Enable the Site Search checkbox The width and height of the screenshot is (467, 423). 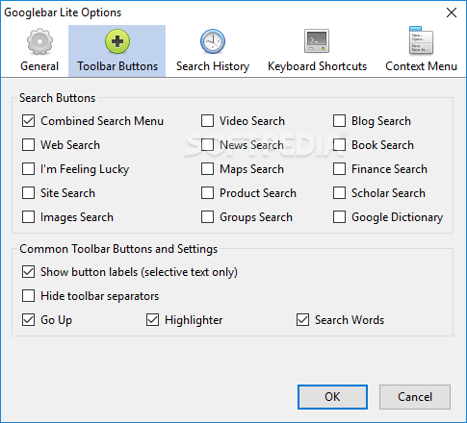tap(28, 193)
